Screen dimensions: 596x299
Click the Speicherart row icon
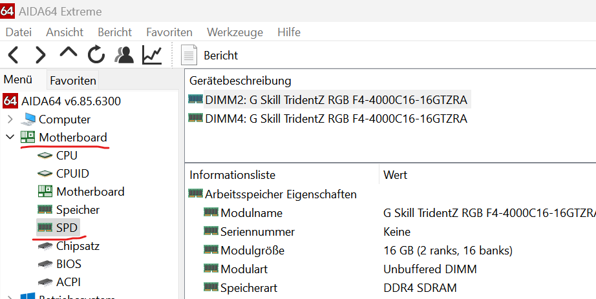(211, 287)
